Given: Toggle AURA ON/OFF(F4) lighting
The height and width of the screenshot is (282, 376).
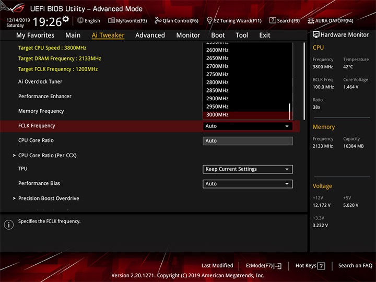Looking at the screenshot, I should (331, 20).
